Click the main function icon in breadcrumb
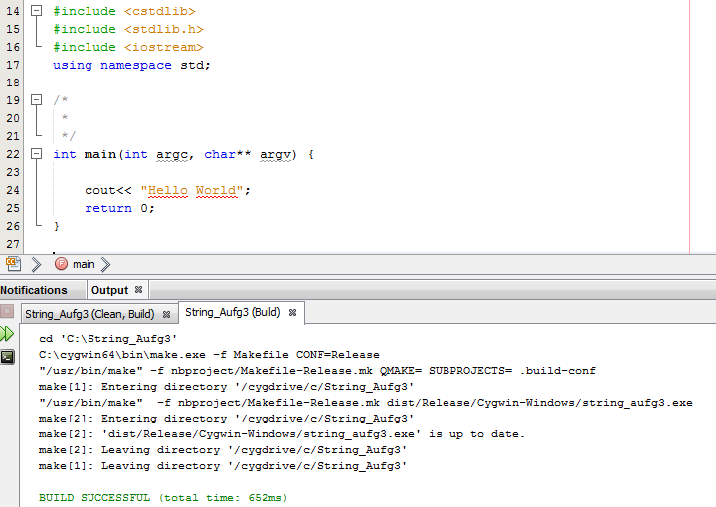This screenshot has height=507, width=716. (x=61, y=264)
